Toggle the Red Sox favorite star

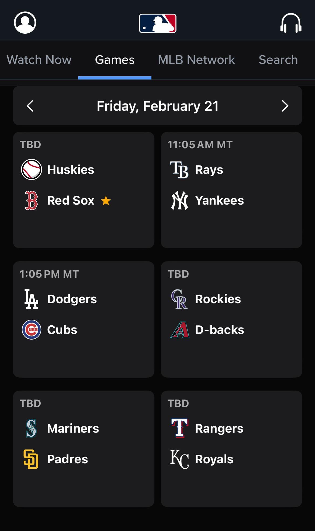pyautogui.click(x=106, y=201)
